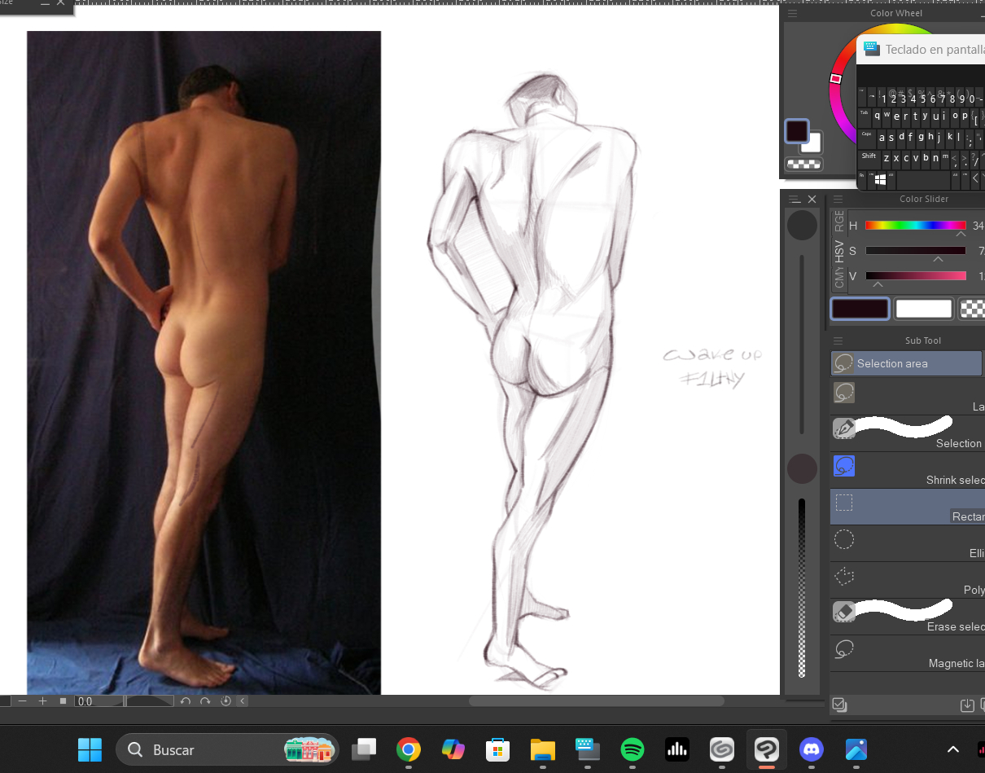985x773 pixels.
Task: Select transparent color in Color Slider panel
Action: pos(972,309)
